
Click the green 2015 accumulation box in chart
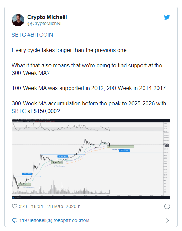pyautogui.click(x=57, y=162)
